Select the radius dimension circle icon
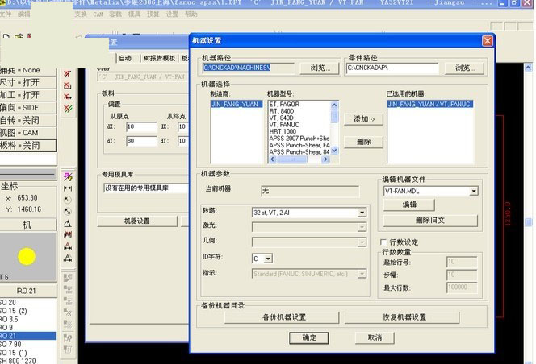This screenshot has width=536, height=364. click(68, 200)
